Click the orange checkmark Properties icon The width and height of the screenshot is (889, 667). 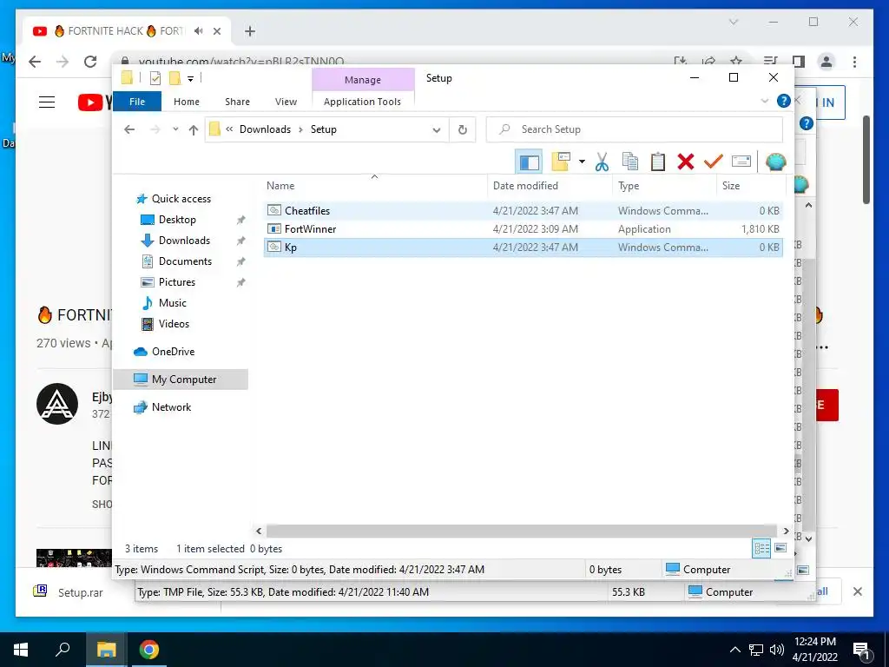click(x=714, y=162)
